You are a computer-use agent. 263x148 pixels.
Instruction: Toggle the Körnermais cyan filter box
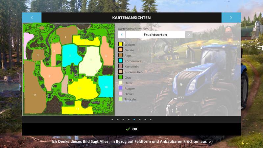click(121, 61)
